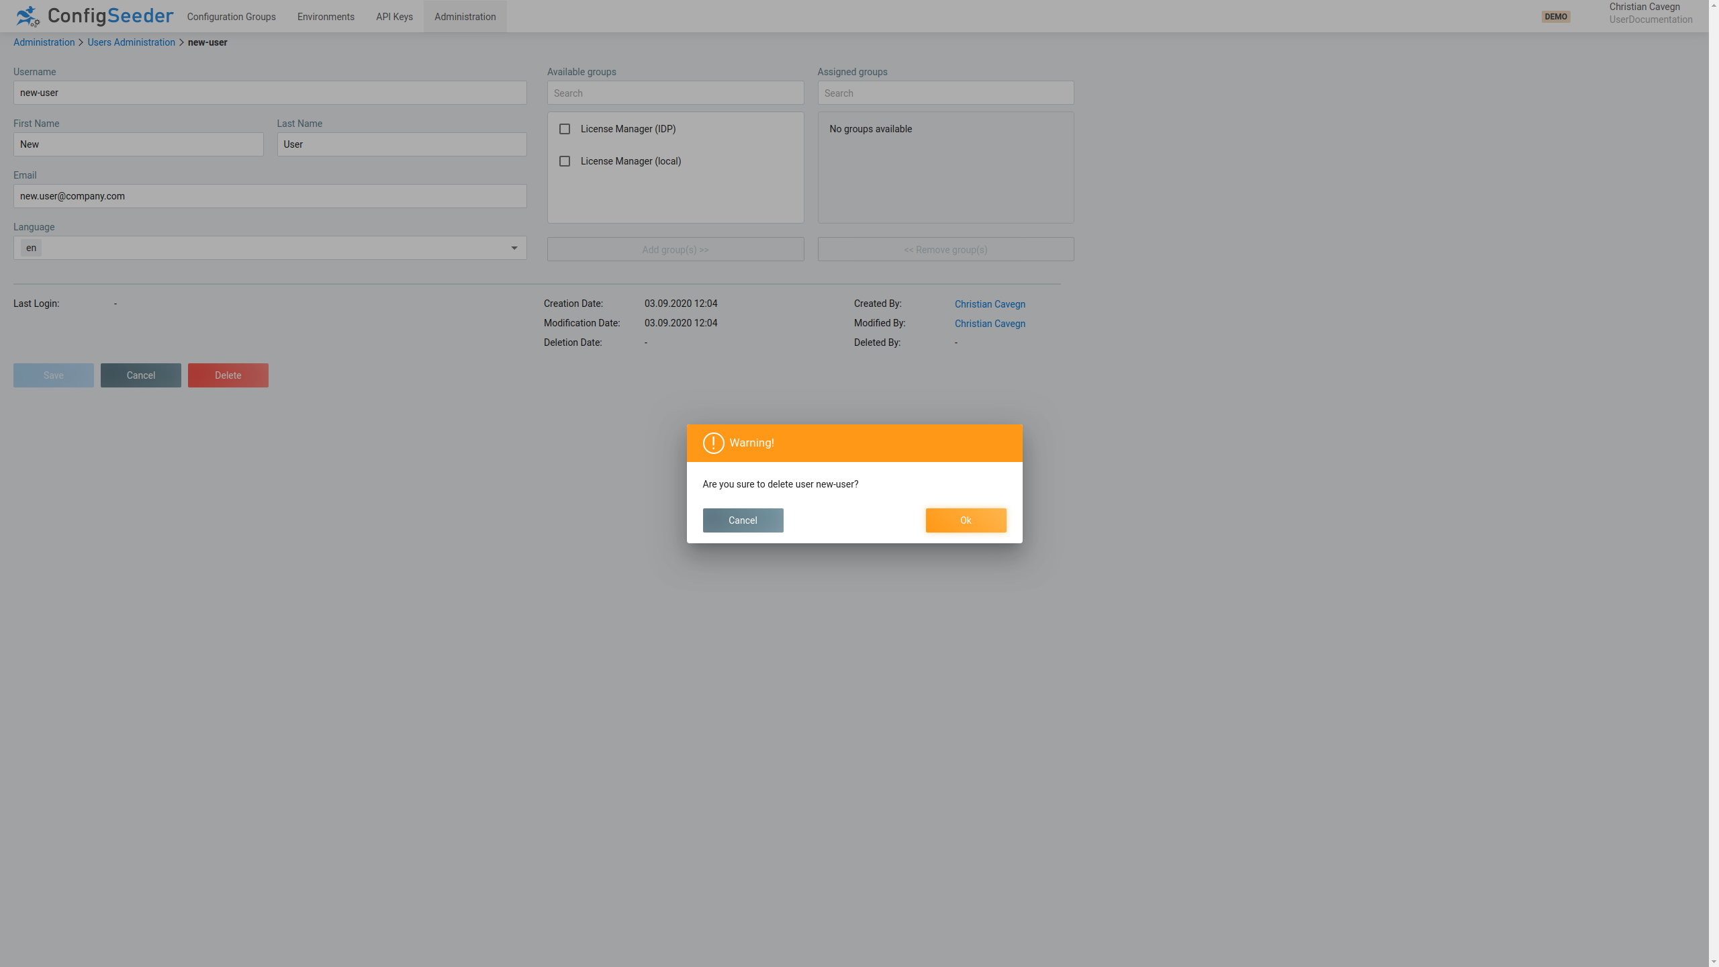Follow the Users Administration breadcrumb link

(131, 42)
